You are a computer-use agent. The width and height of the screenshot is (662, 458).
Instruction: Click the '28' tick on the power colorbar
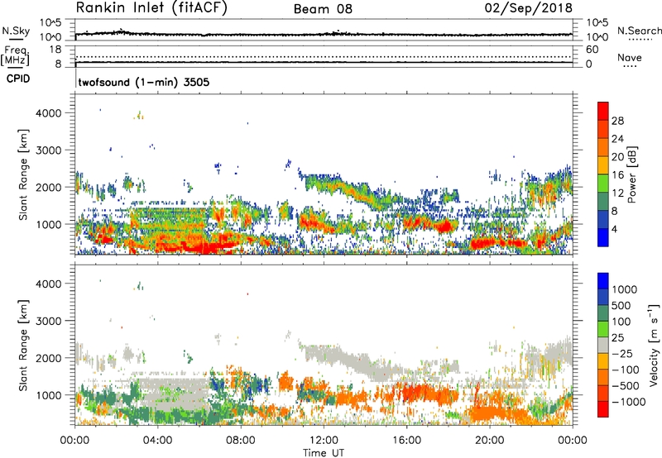tap(617, 121)
